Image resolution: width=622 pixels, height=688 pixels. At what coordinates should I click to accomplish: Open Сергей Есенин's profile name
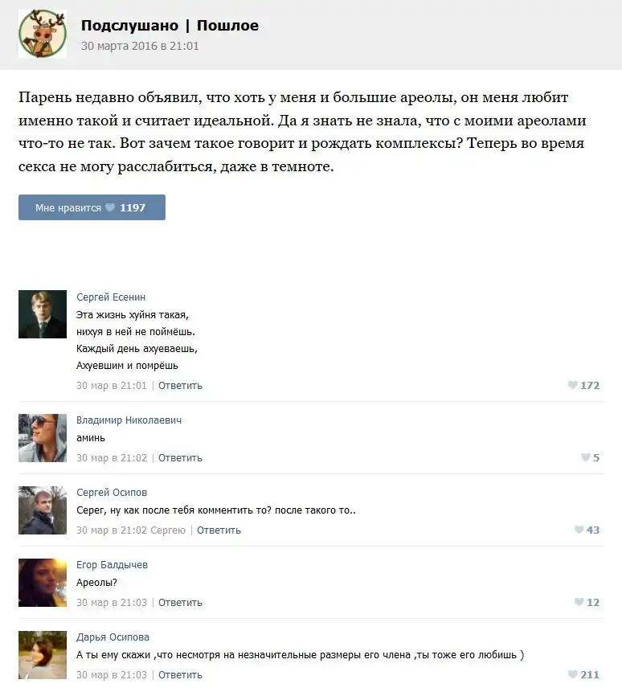(111, 297)
